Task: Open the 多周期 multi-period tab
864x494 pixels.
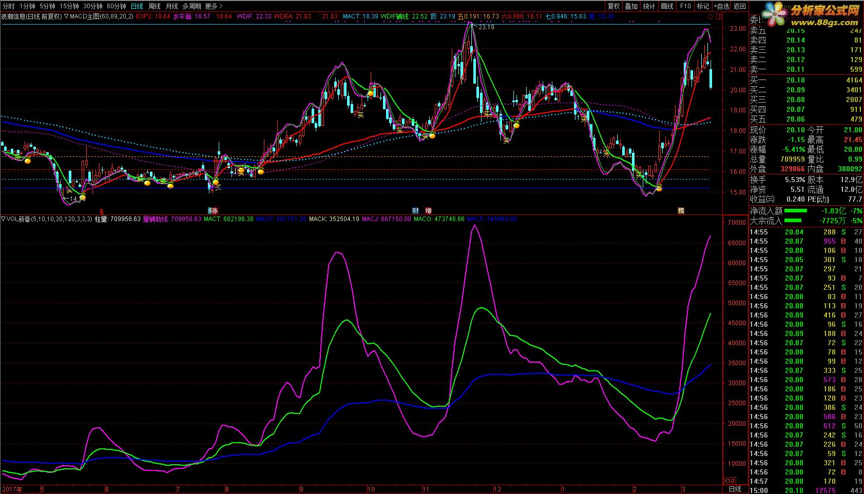Action: 191,6
